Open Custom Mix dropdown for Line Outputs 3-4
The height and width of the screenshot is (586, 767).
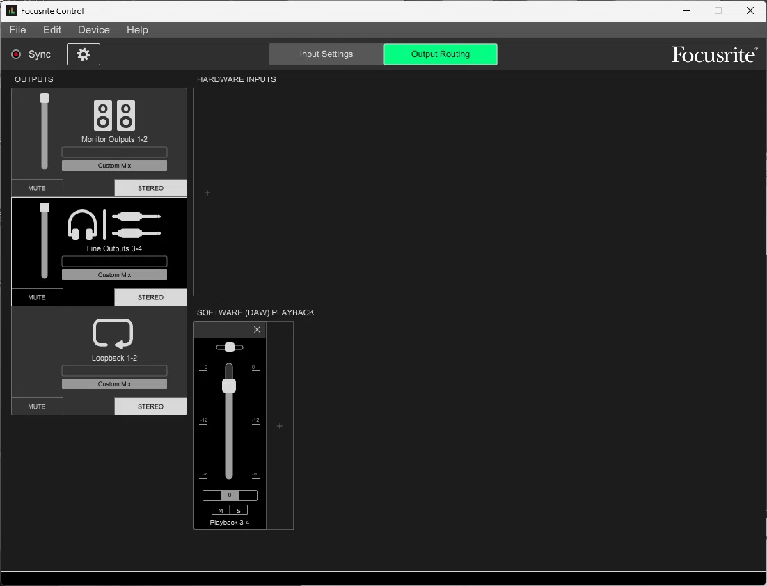pos(114,275)
